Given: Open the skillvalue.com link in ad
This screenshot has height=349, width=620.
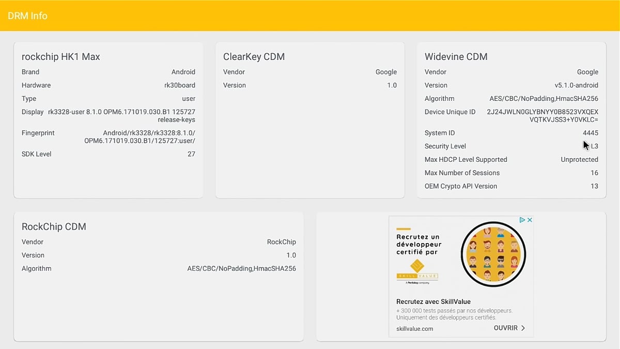Looking at the screenshot, I should 414,329.
